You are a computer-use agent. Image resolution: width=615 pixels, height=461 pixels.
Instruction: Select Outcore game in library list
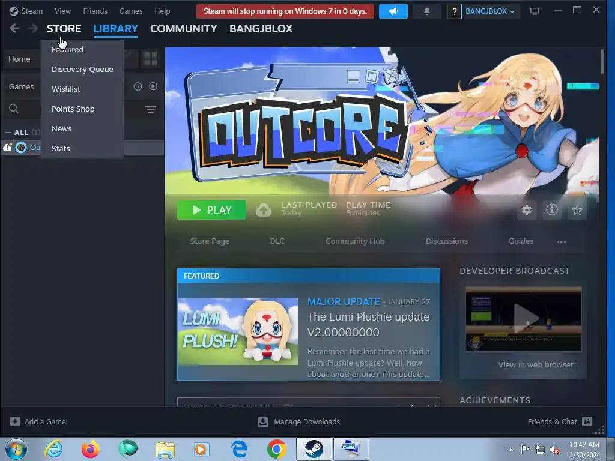click(x=82, y=148)
